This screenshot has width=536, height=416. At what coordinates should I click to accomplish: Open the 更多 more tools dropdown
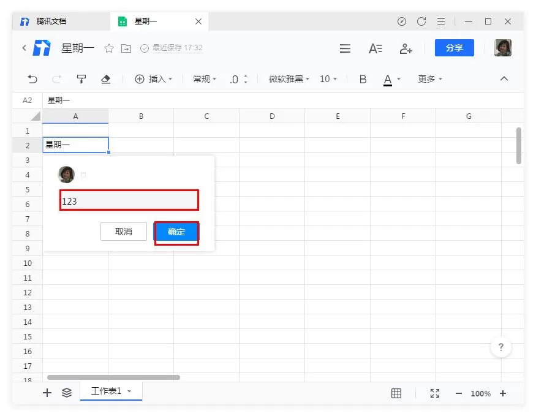coord(430,79)
